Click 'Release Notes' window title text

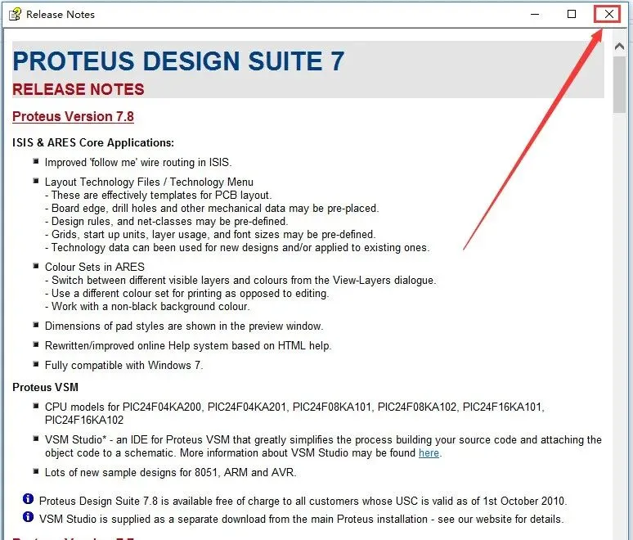point(61,15)
